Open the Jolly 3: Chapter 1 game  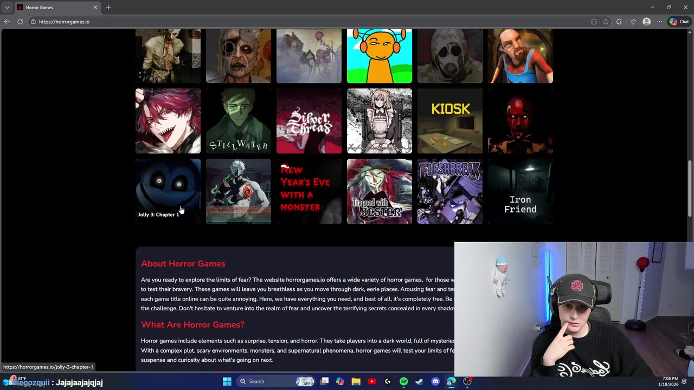tap(168, 191)
